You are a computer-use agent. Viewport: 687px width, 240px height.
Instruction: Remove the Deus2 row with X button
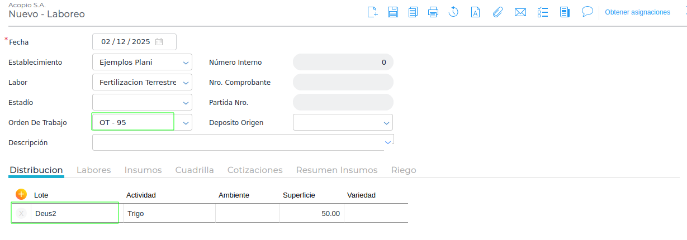(21, 213)
